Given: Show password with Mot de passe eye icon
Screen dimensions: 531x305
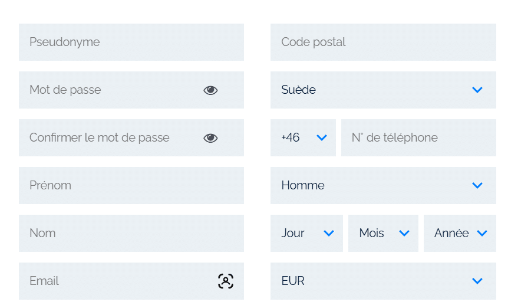Looking at the screenshot, I should point(210,90).
